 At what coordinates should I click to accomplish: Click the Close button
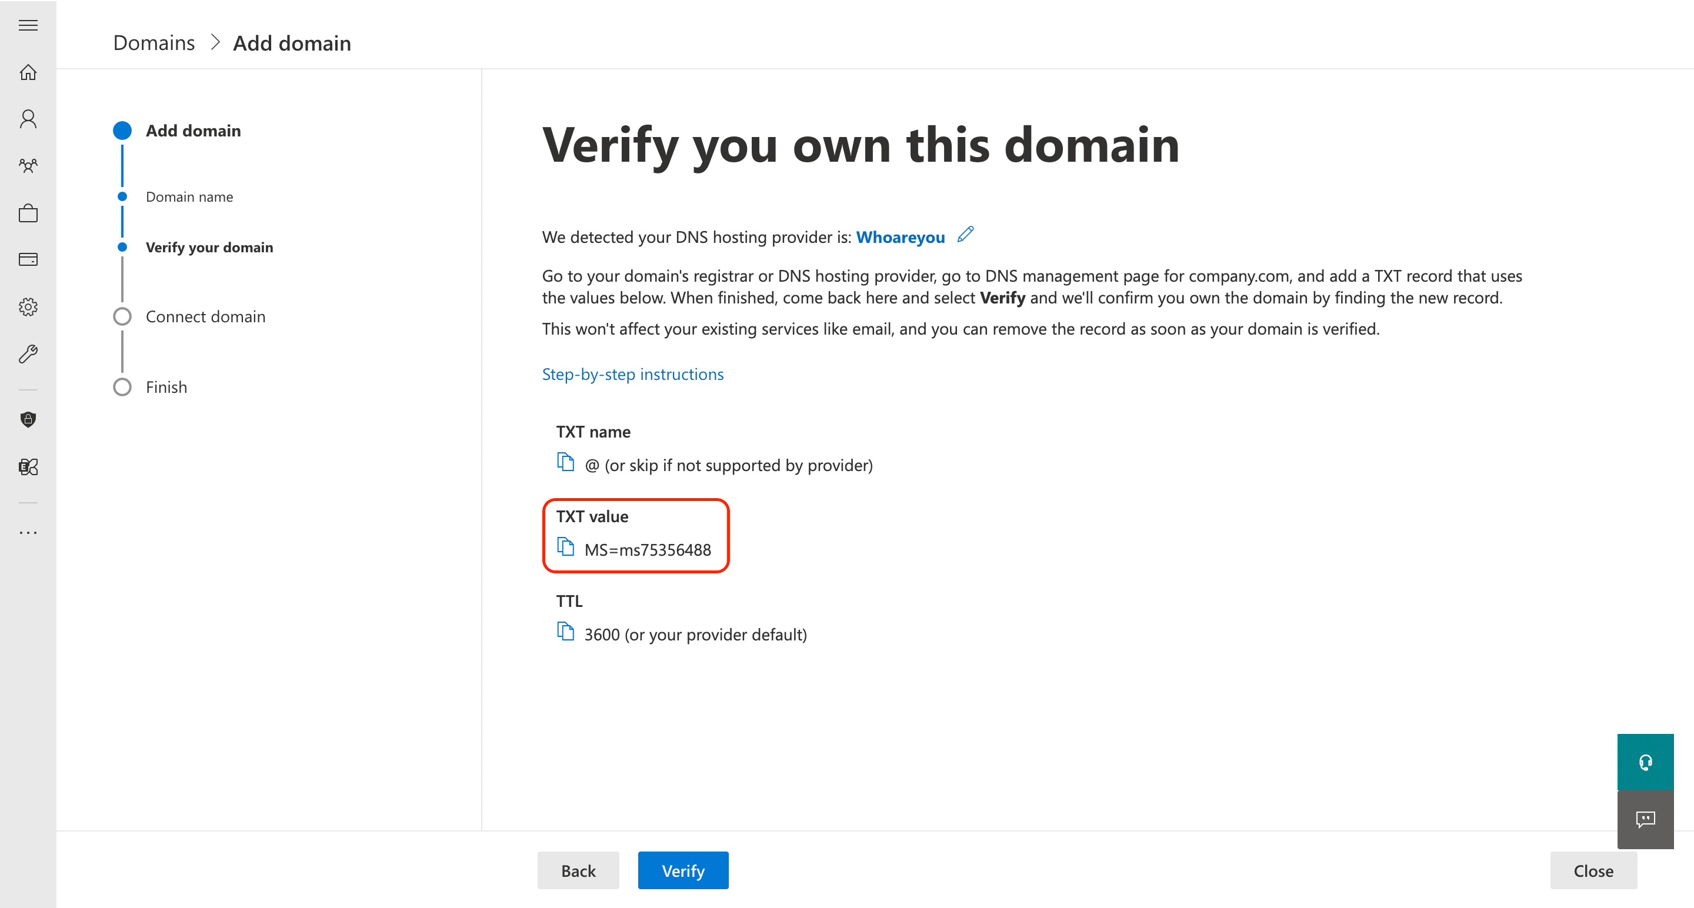click(1593, 870)
